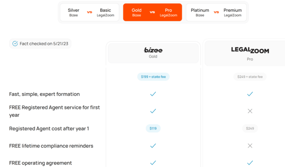Click the $119 Registered Agent cost badge
Viewport: 285px width, 167px height.
pos(153,129)
